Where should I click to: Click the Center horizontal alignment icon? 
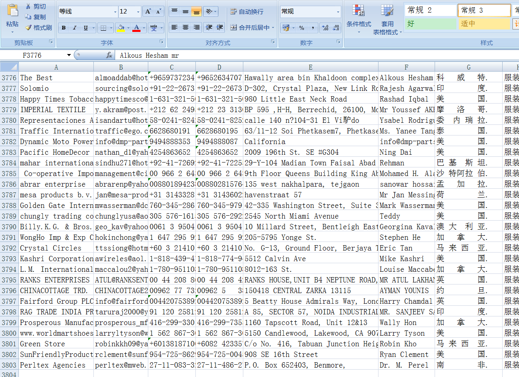186,27
